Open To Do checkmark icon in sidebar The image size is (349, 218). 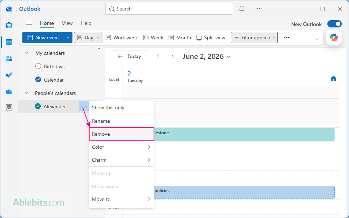[9, 75]
